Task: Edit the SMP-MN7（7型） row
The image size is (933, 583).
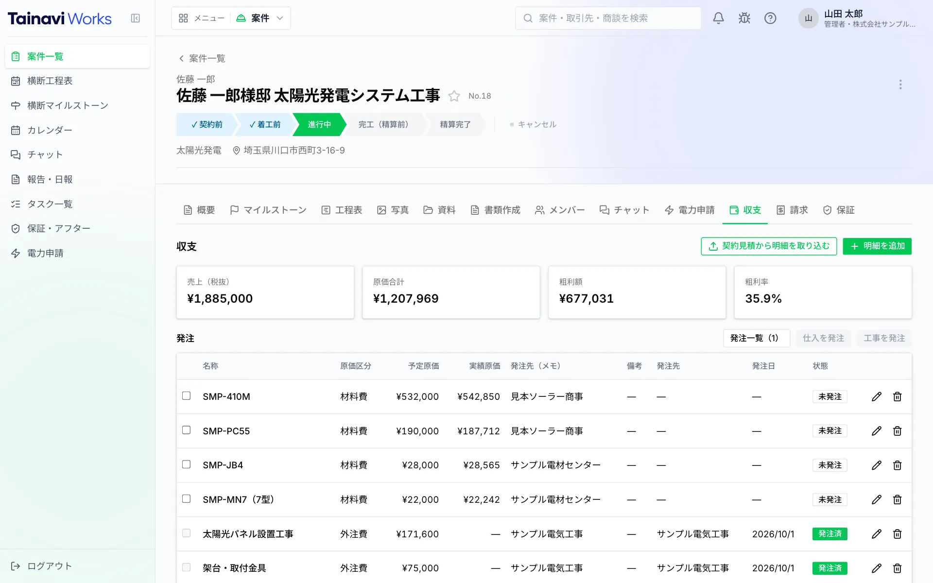Action: pos(876,499)
